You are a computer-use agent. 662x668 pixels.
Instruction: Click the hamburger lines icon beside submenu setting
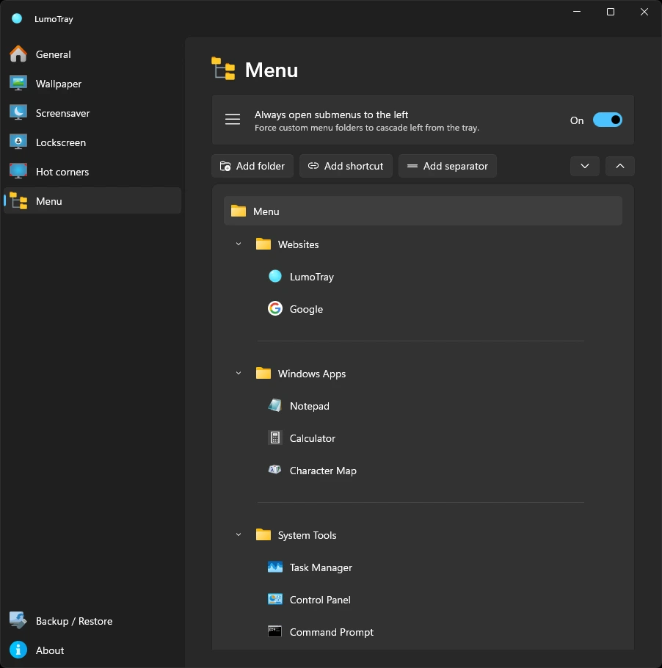(233, 119)
